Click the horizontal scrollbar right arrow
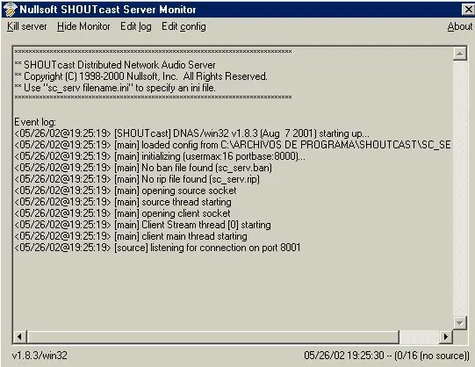 [x=446, y=337]
